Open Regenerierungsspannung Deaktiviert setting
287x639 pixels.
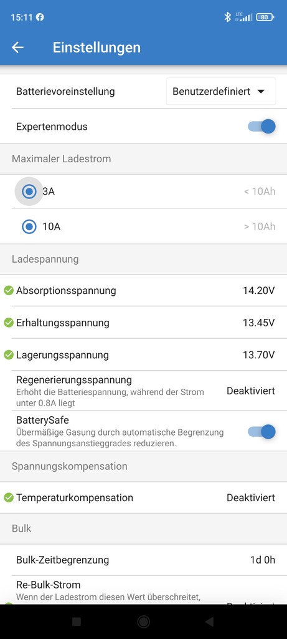143,391
